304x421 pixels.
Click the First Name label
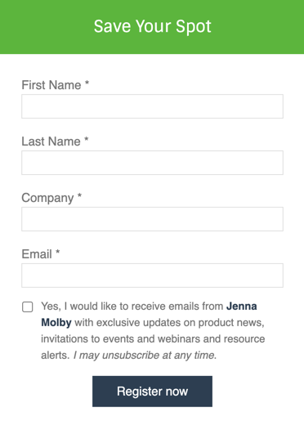click(51, 85)
